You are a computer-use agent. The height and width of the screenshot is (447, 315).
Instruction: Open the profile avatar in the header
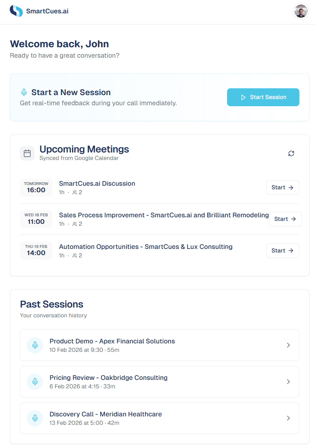301,11
